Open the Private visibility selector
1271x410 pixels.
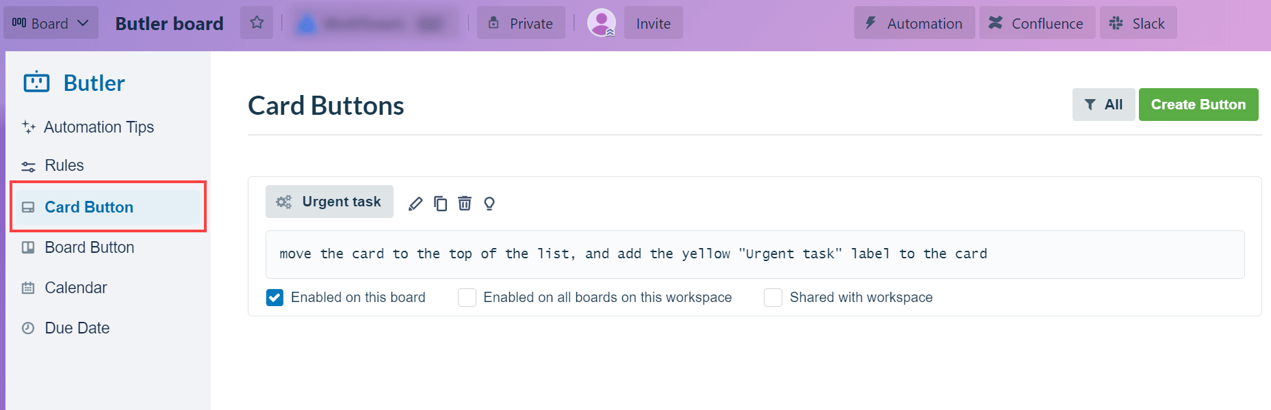[521, 23]
